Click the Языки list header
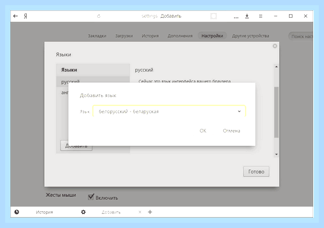This screenshot has height=228, width=324. (x=93, y=70)
